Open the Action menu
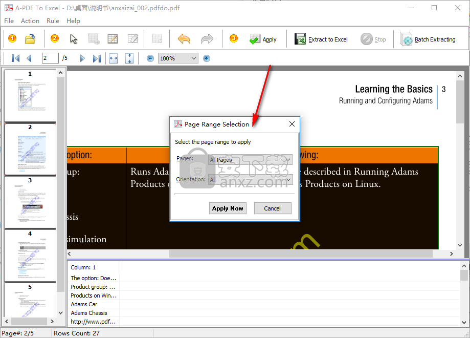 (x=30, y=20)
